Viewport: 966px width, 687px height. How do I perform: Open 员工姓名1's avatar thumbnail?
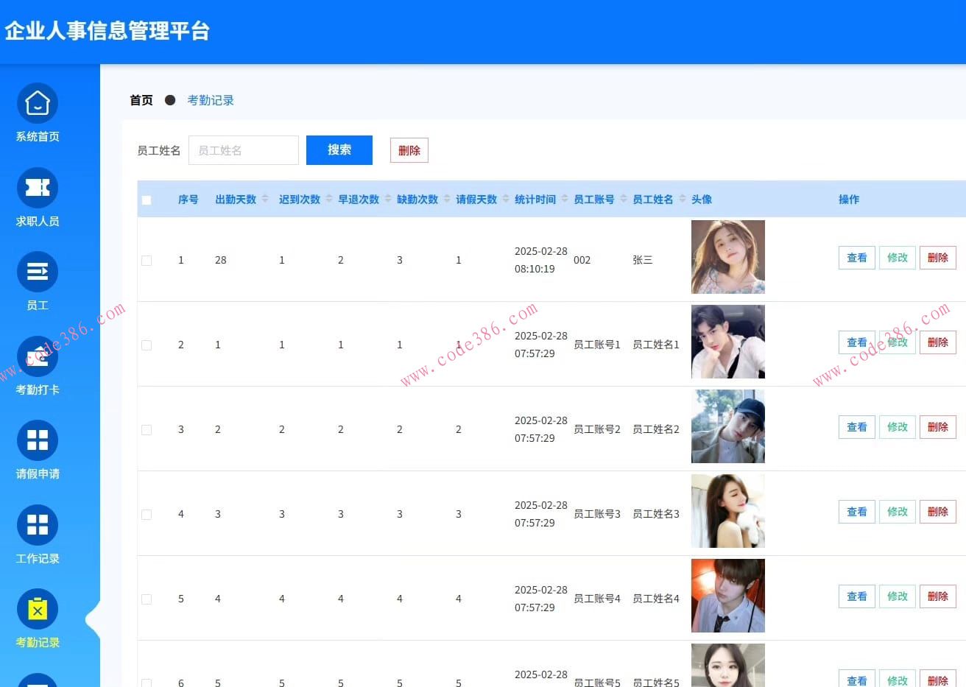coord(727,342)
